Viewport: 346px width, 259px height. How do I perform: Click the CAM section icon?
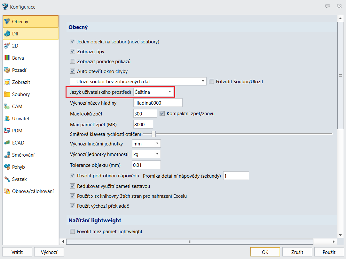tap(7, 107)
